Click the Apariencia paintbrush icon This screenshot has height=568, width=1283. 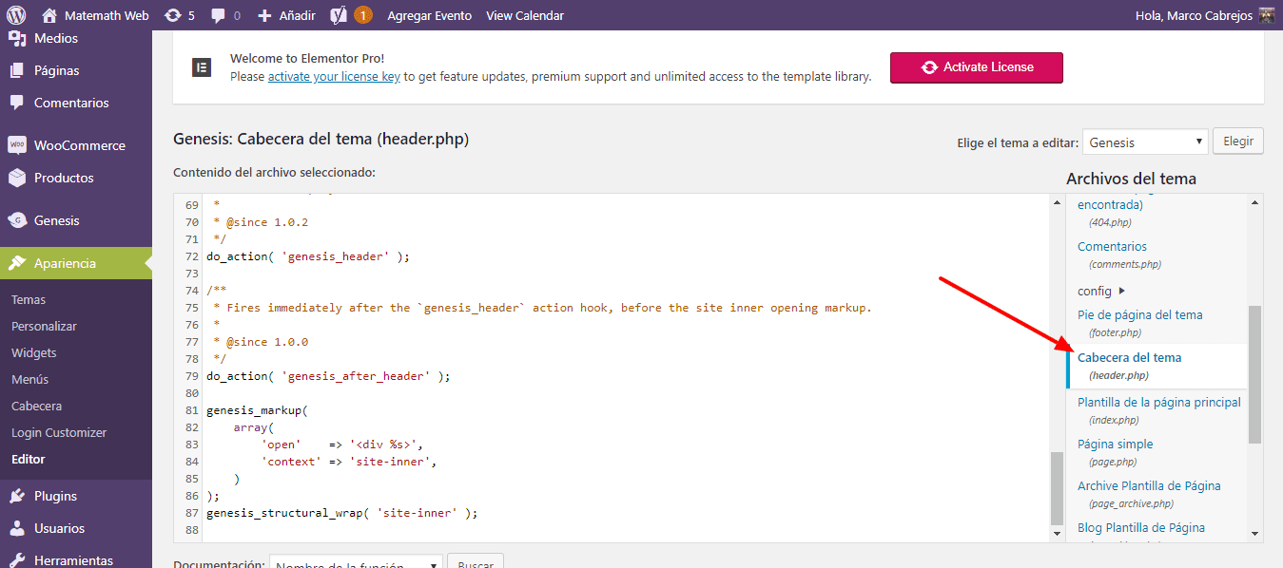(x=17, y=264)
